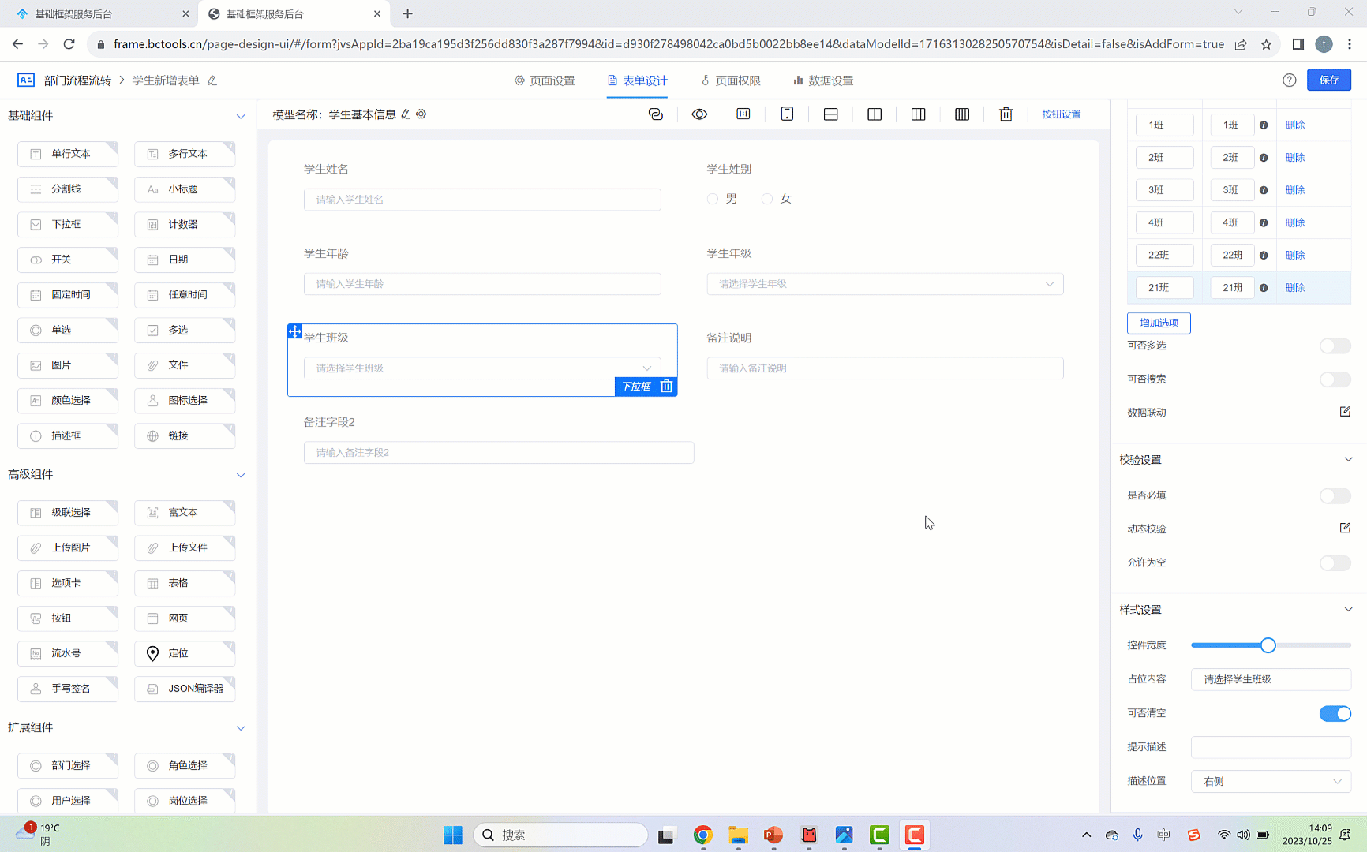Select the 男 radio button
The image size is (1367, 852).
tap(713, 199)
